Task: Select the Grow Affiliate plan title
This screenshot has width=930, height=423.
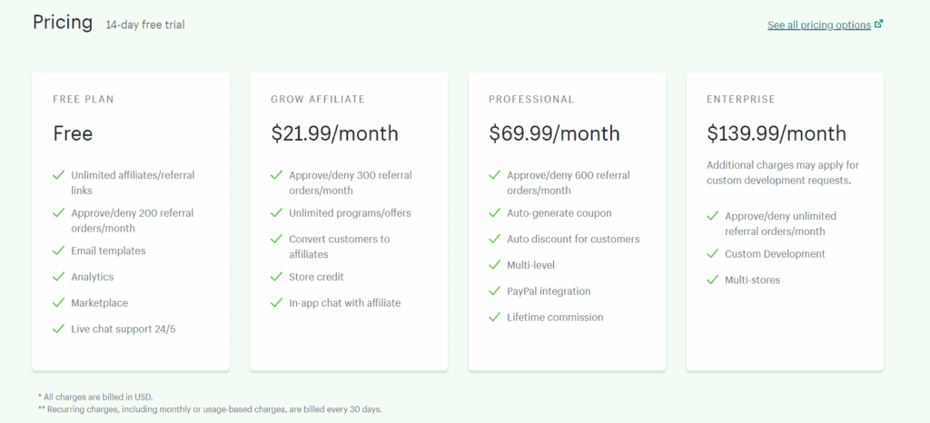Action: click(x=318, y=100)
